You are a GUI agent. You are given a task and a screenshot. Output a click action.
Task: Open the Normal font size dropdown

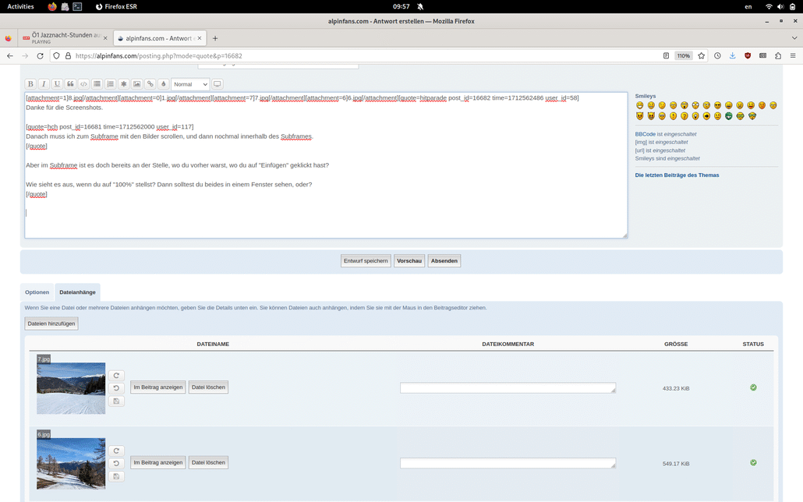pos(189,83)
